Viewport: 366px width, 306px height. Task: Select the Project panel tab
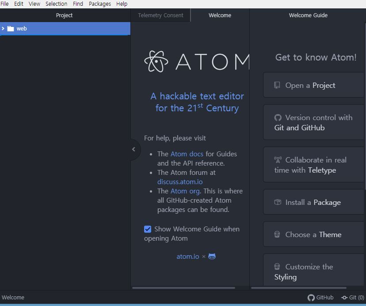click(x=64, y=15)
